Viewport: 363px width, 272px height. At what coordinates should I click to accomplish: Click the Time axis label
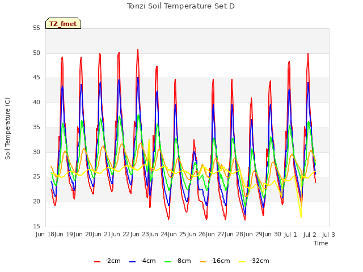pos(321,243)
